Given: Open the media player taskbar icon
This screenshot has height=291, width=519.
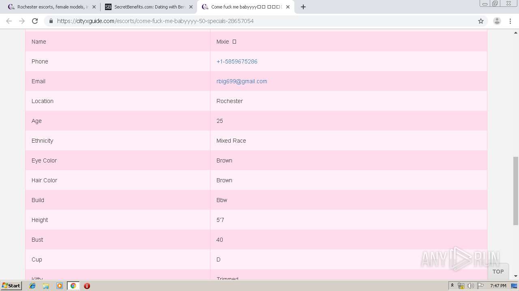Looking at the screenshot, I should click(60, 286).
